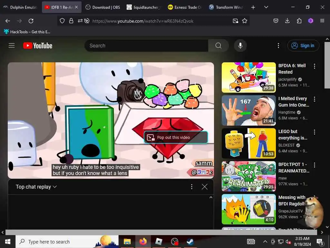The height and width of the screenshot is (248, 330).
Task: Click the autoplay blocked icon in address bar
Action: [87, 21]
